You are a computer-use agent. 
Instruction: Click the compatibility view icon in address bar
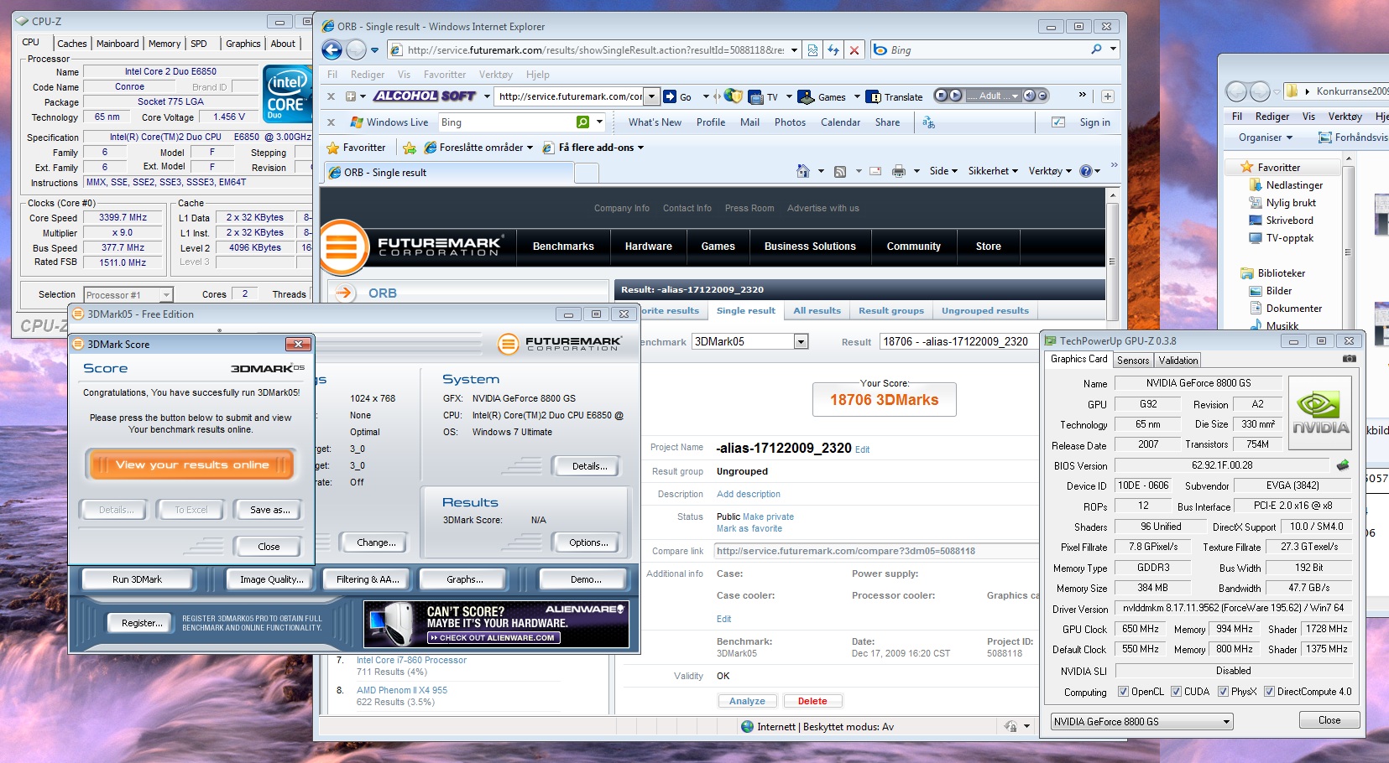point(812,50)
